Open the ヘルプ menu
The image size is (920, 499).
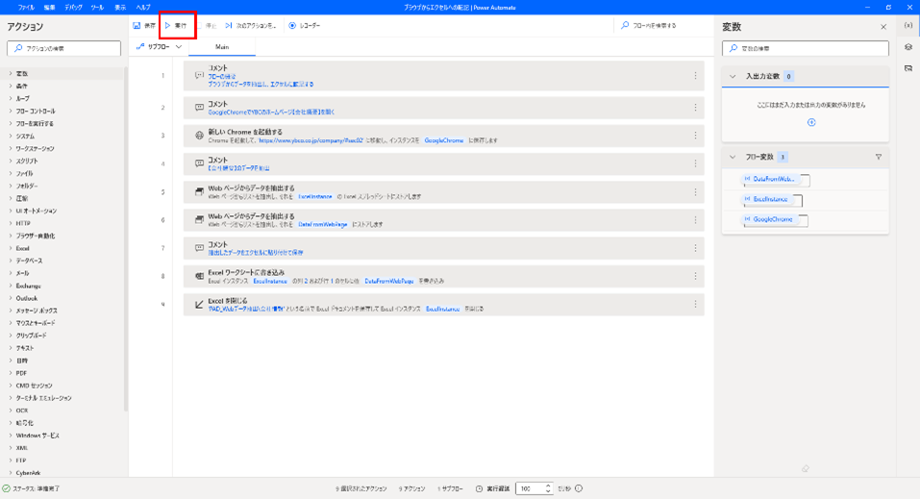click(x=143, y=7)
